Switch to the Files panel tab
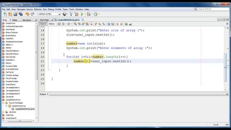231x130 pixels. tap(15, 20)
